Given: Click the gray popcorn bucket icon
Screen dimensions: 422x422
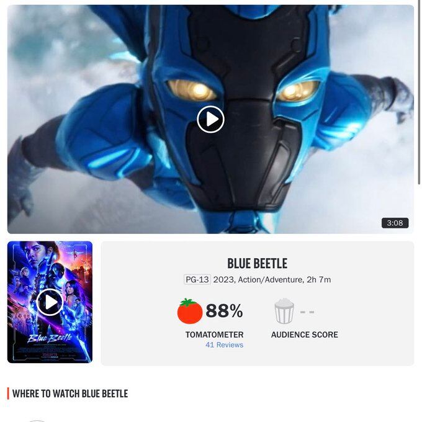Looking at the screenshot, I should tap(284, 311).
